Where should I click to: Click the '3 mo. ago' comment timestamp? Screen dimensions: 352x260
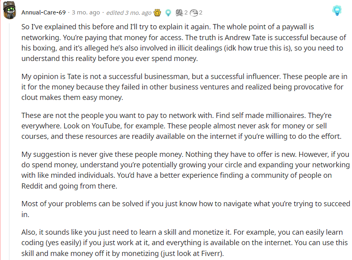pyautogui.click(x=86, y=12)
